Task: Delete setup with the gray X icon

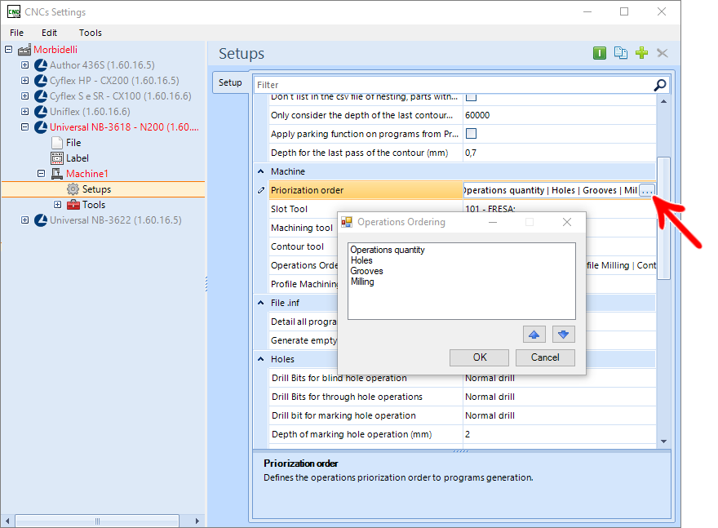Action: click(x=663, y=53)
